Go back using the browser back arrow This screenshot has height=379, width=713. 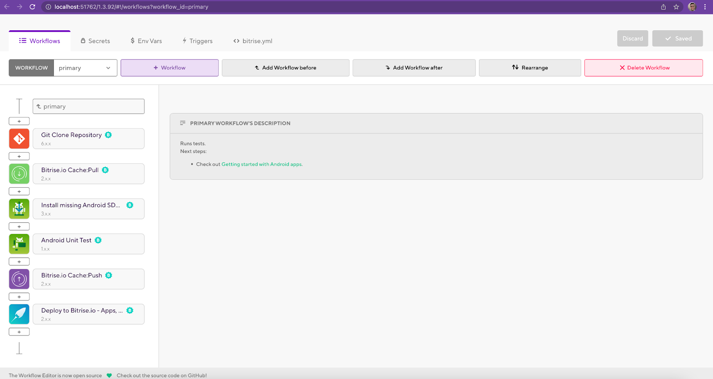click(7, 7)
